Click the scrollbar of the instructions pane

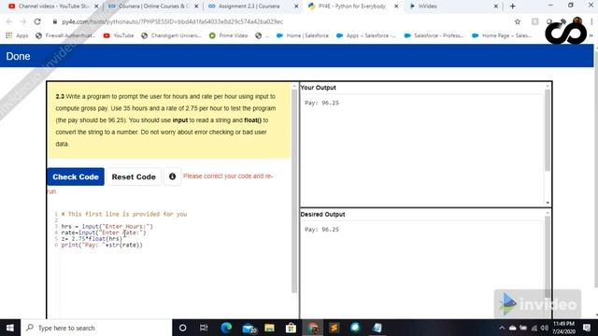(294, 190)
